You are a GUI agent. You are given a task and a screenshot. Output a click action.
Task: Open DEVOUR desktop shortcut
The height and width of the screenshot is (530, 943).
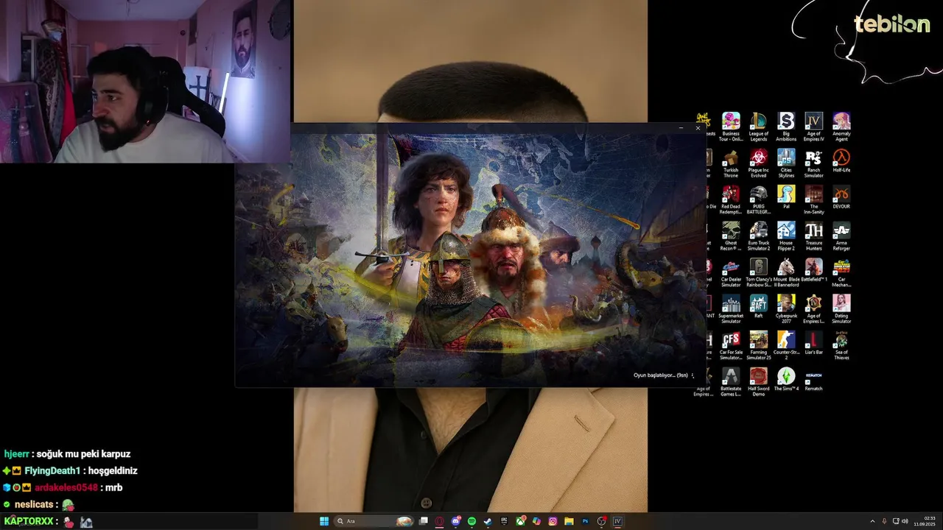coord(841,197)
